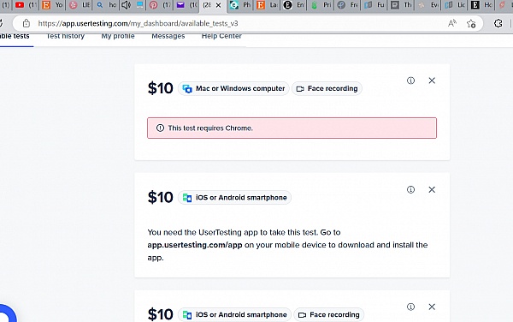Dismiss the Mac or Windows computer test card
Viewport: 513px width, 322px height.
[432, 80]
